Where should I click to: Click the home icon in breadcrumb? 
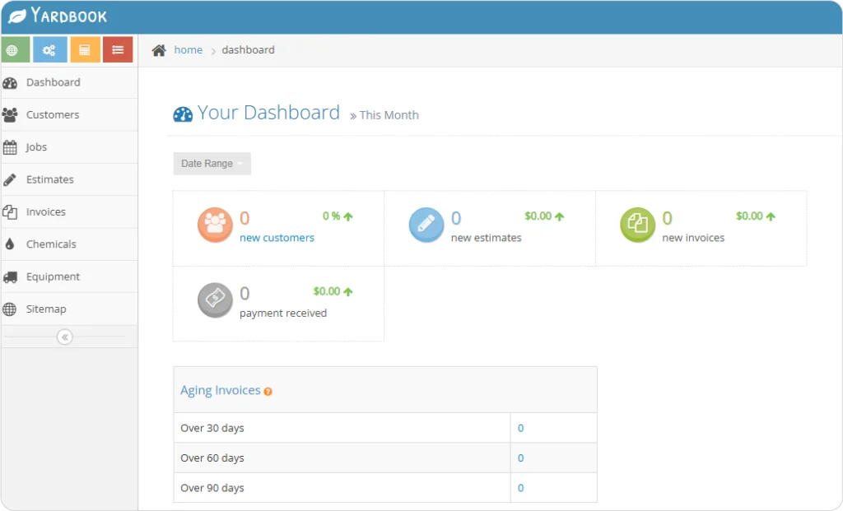pos(159,50)
